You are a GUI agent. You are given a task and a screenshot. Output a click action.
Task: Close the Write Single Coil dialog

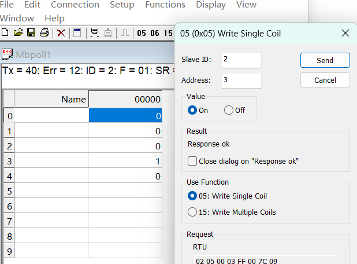click(x=345, y=34)
